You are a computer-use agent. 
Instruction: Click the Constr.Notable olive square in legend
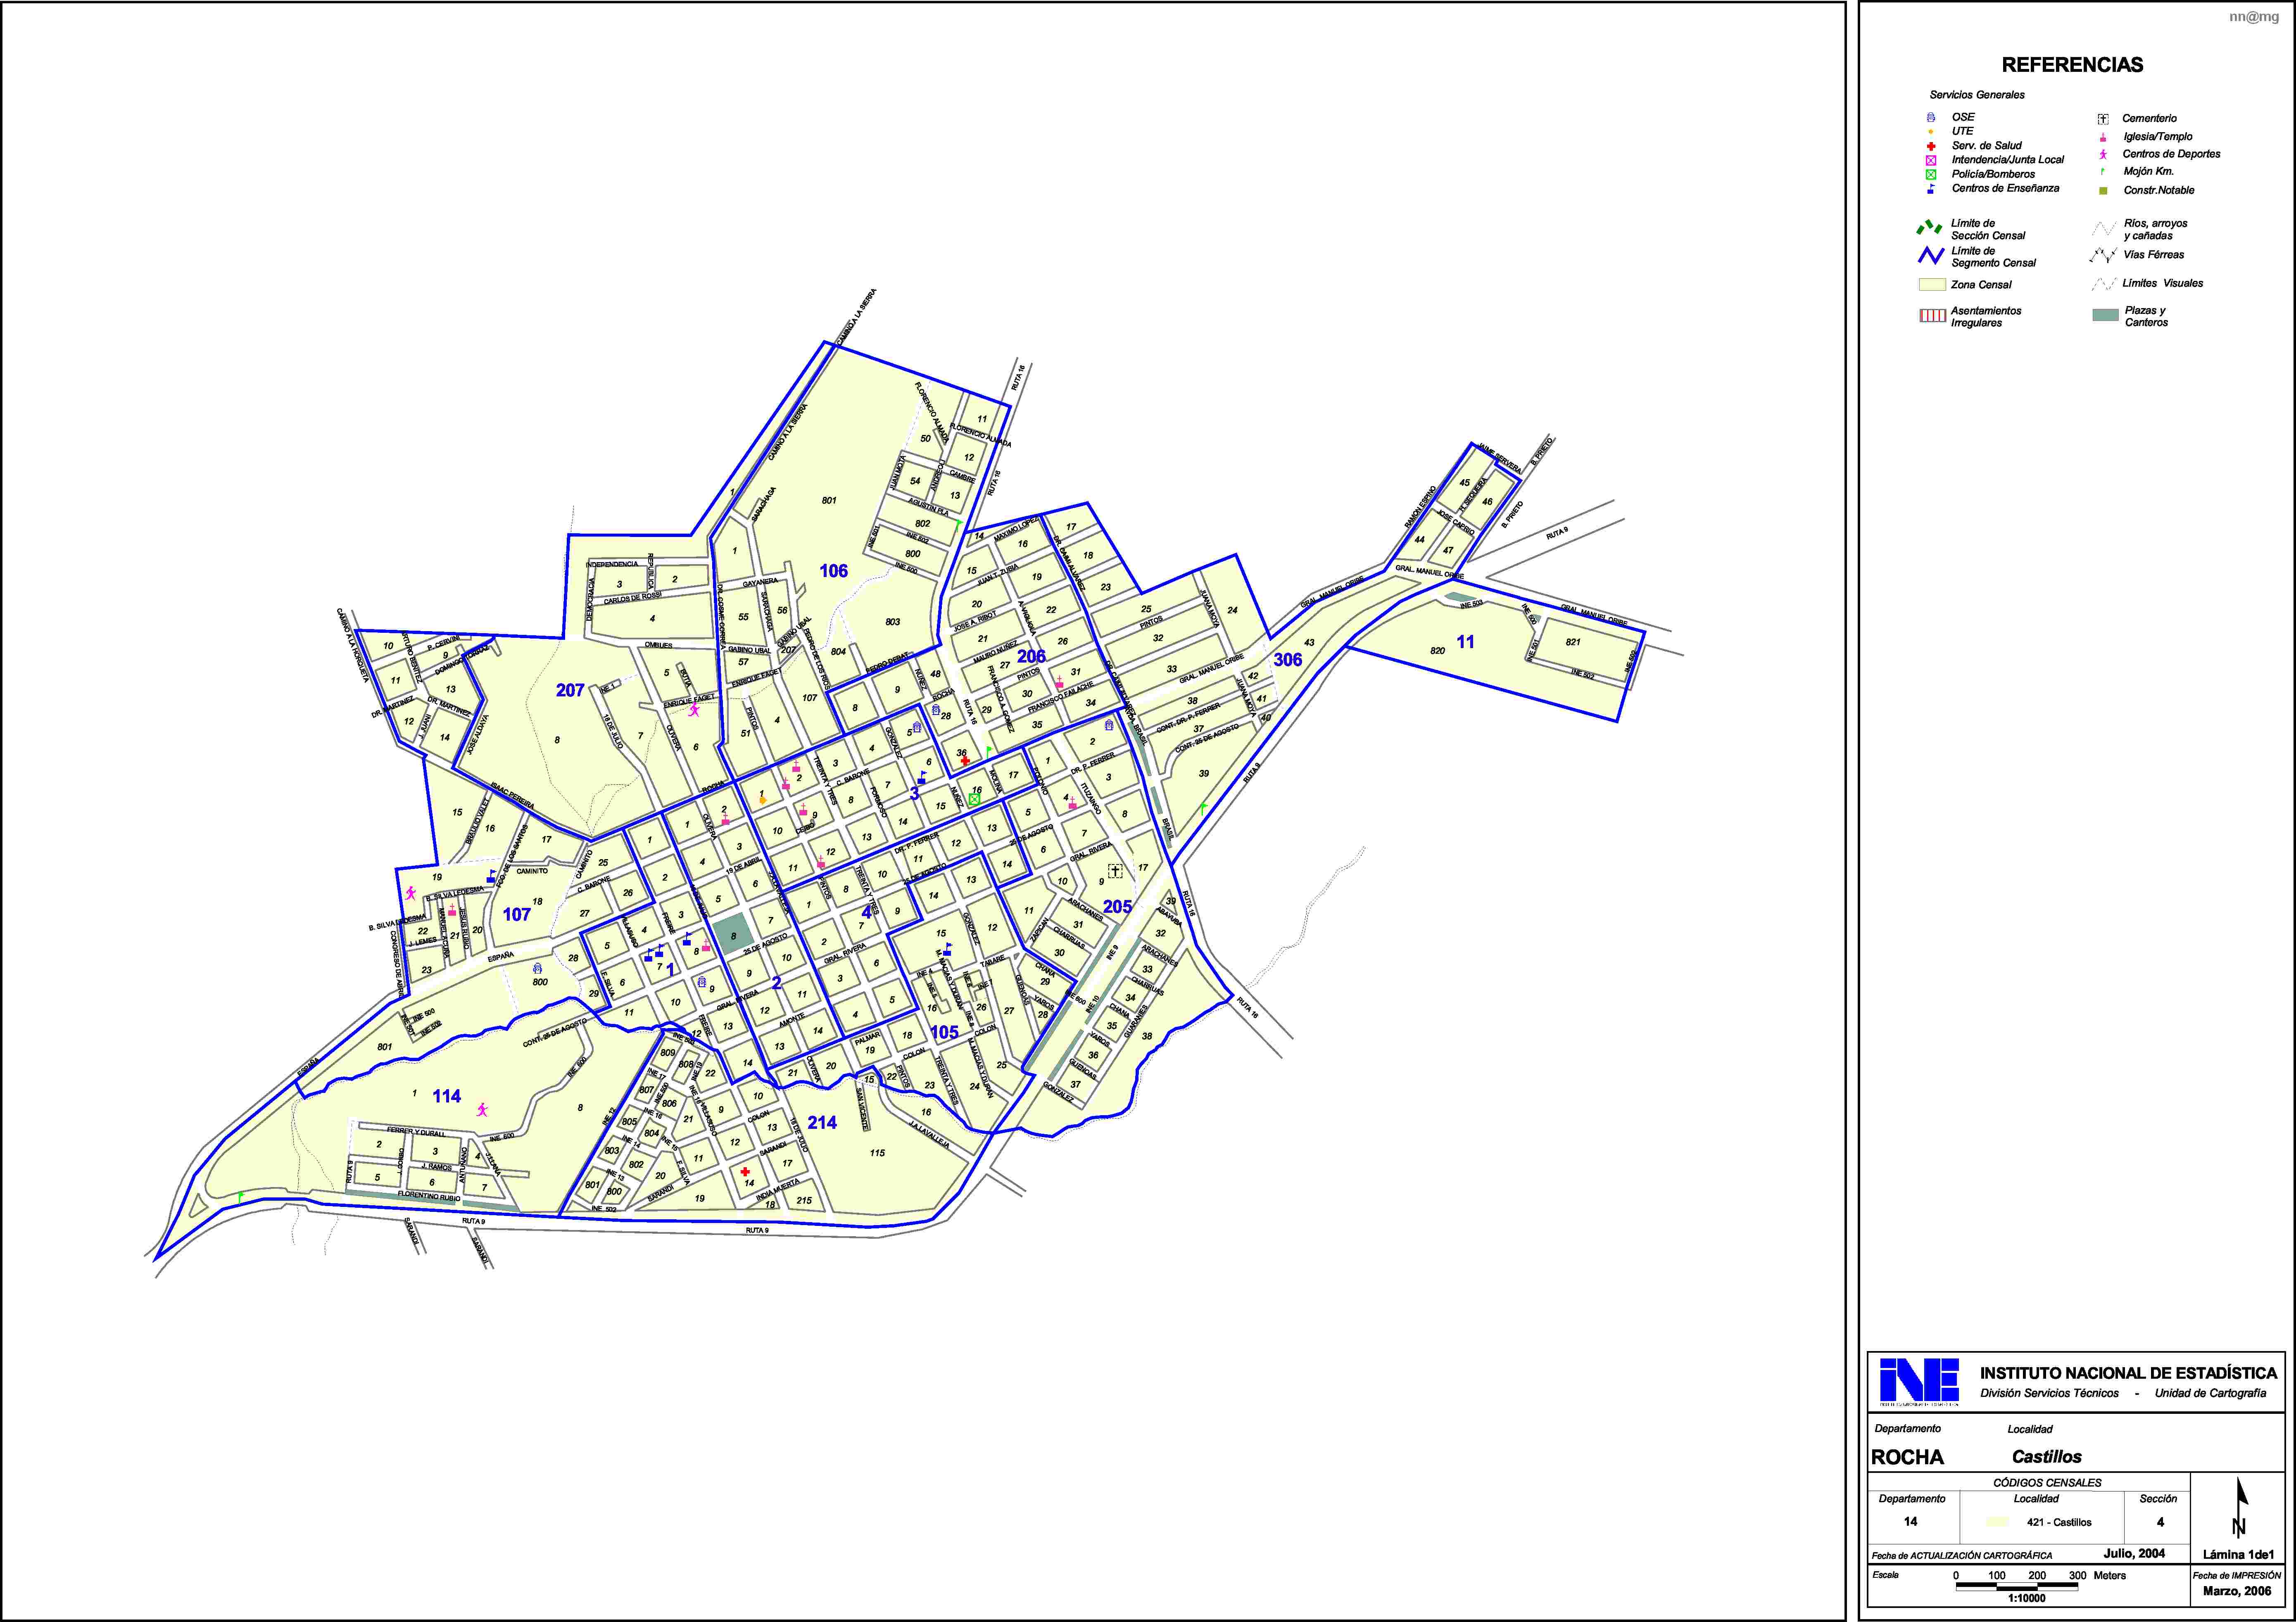2103,190
